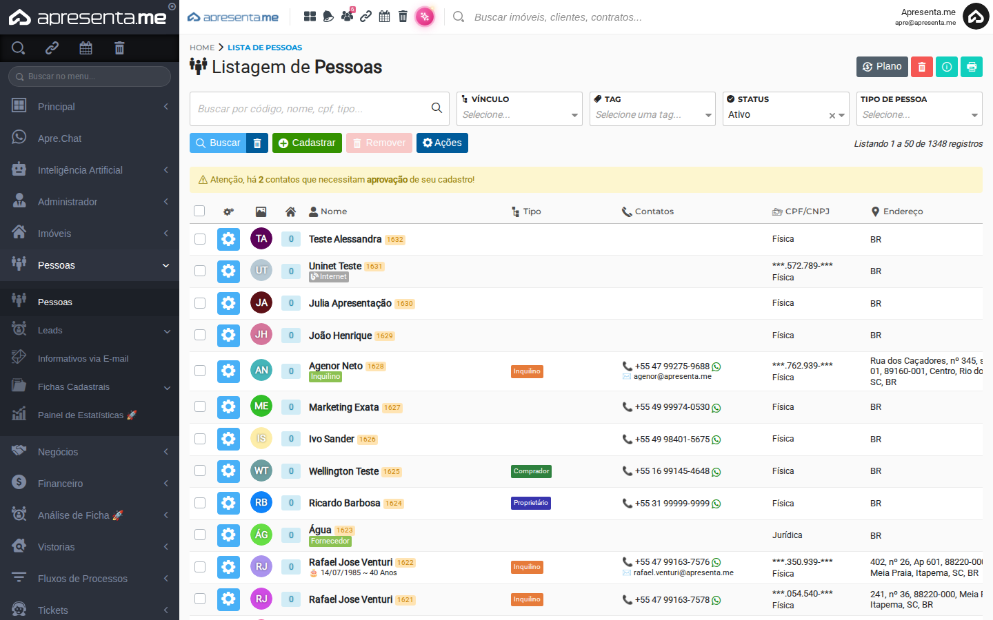Expand the Leads submenu

[90, 331]
